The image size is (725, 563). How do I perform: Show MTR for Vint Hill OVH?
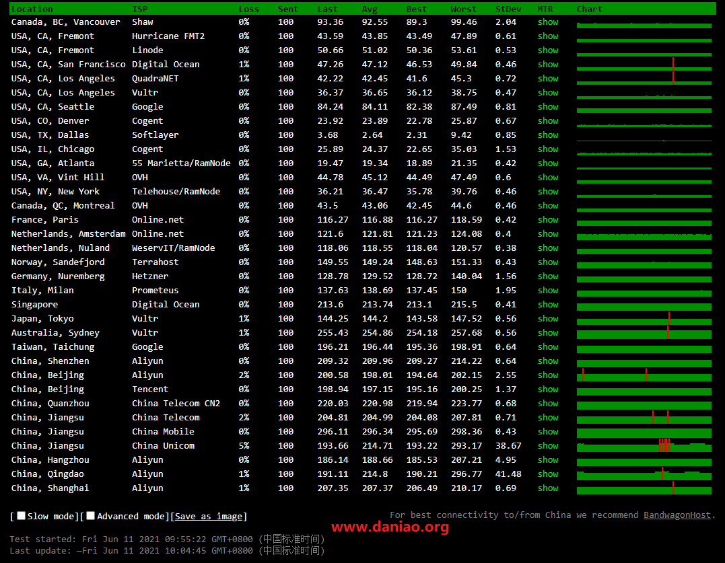[548, 178]
